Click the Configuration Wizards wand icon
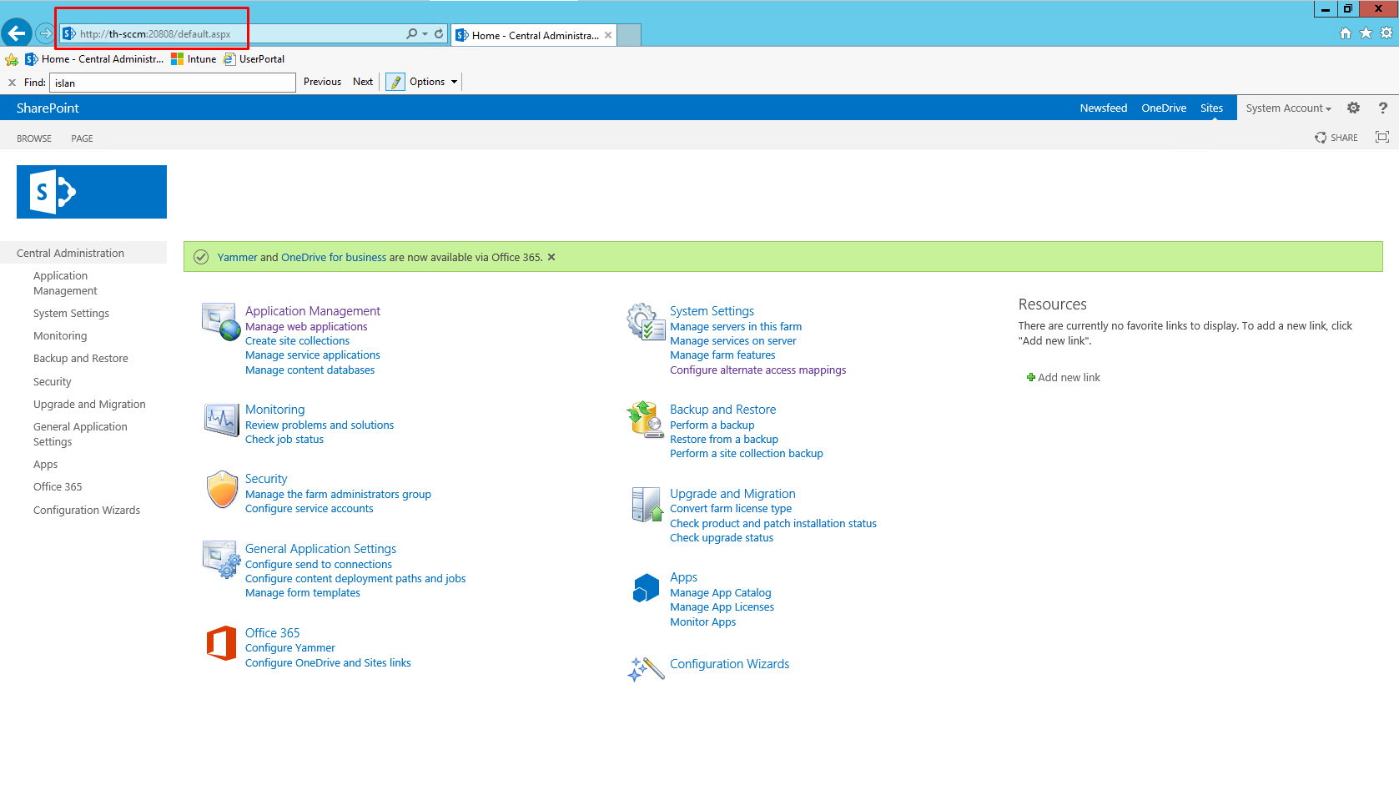This screenshot has width=1399, height=790. click(646, 669)
